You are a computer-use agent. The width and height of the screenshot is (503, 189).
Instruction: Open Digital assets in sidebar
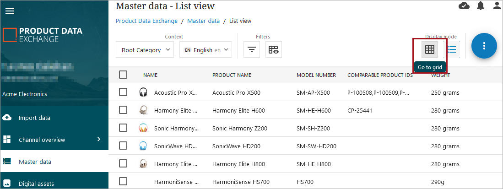(x=36, y=184)
